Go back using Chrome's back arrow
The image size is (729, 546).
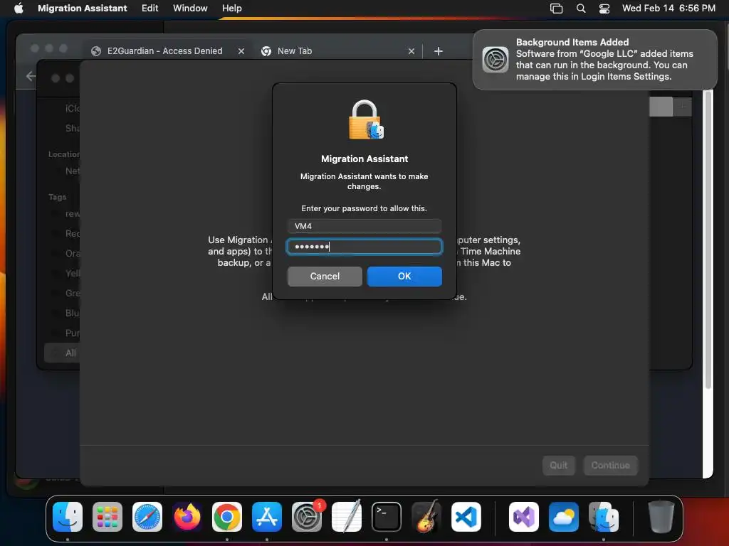[31, 76]
